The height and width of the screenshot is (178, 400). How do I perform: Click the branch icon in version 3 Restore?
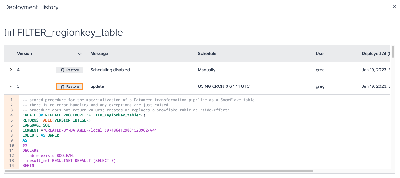pos(63,86)
